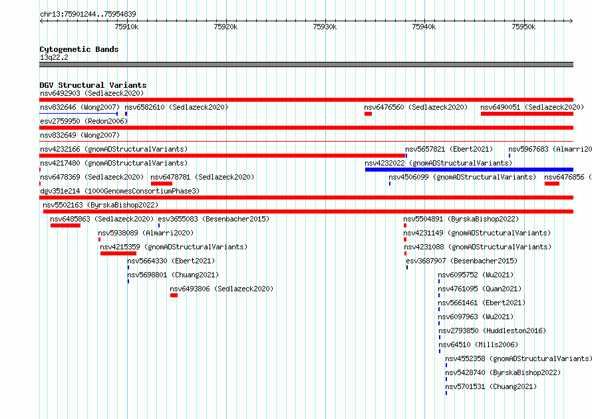The height and width of the screenshot is (419, 592).
Task: Open nsv5428740 (ByrskaBishop2022) label
Action: 503,372
